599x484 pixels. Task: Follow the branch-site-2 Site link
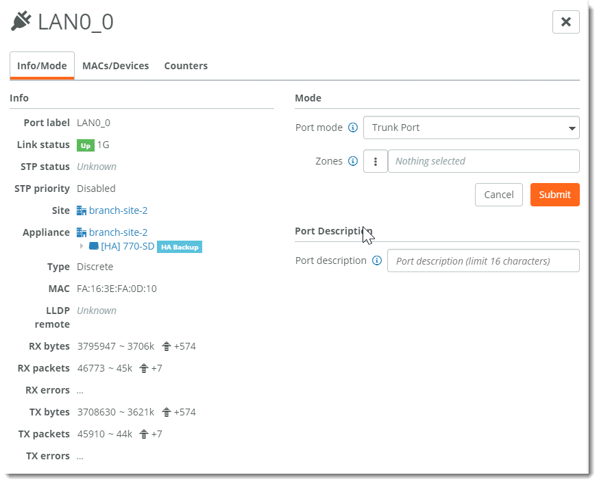click(x=118, y=210)
